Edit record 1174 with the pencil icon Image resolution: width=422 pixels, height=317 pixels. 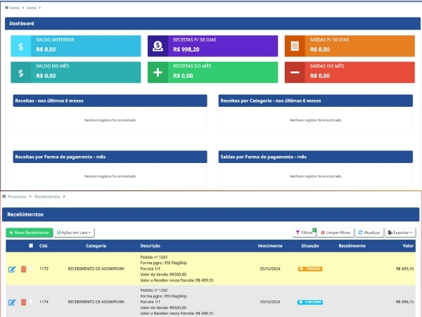tap(12, 302)
